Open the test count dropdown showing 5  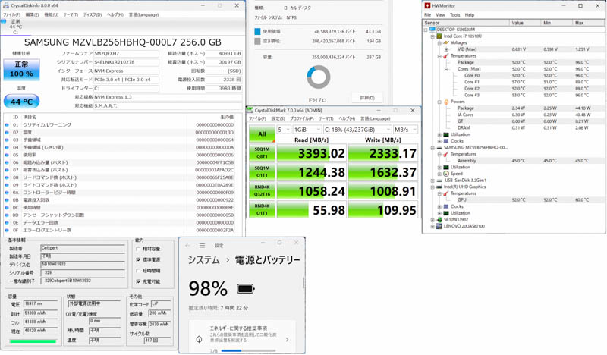[283, 130]
